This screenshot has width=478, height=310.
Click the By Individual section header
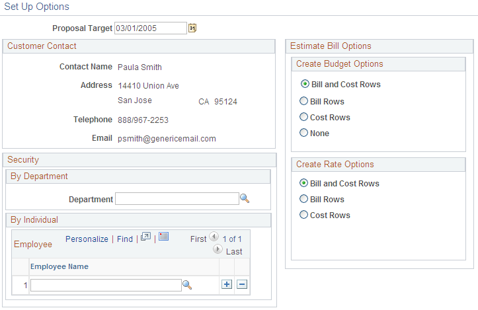34,219
